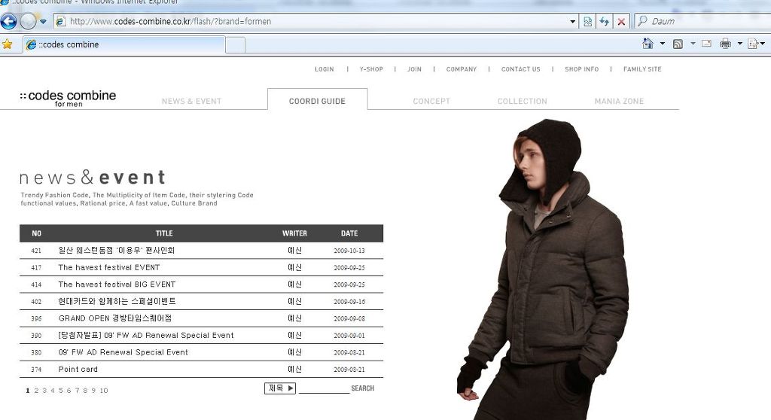The width and height of the screenshot is (771, 420).
Task: Click the Favorites star icon
Action: pos(7,44)
